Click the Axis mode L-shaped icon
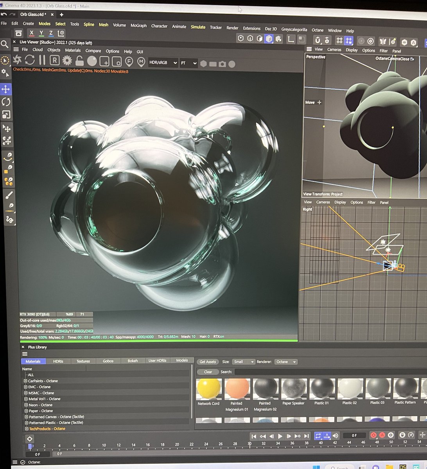Screen dimensions: 427x469 [x=291, y=39]
